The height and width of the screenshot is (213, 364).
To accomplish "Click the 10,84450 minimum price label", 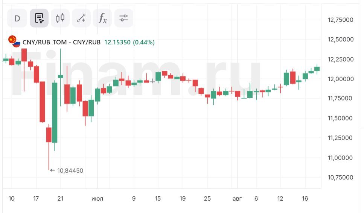I will (70, 170).
